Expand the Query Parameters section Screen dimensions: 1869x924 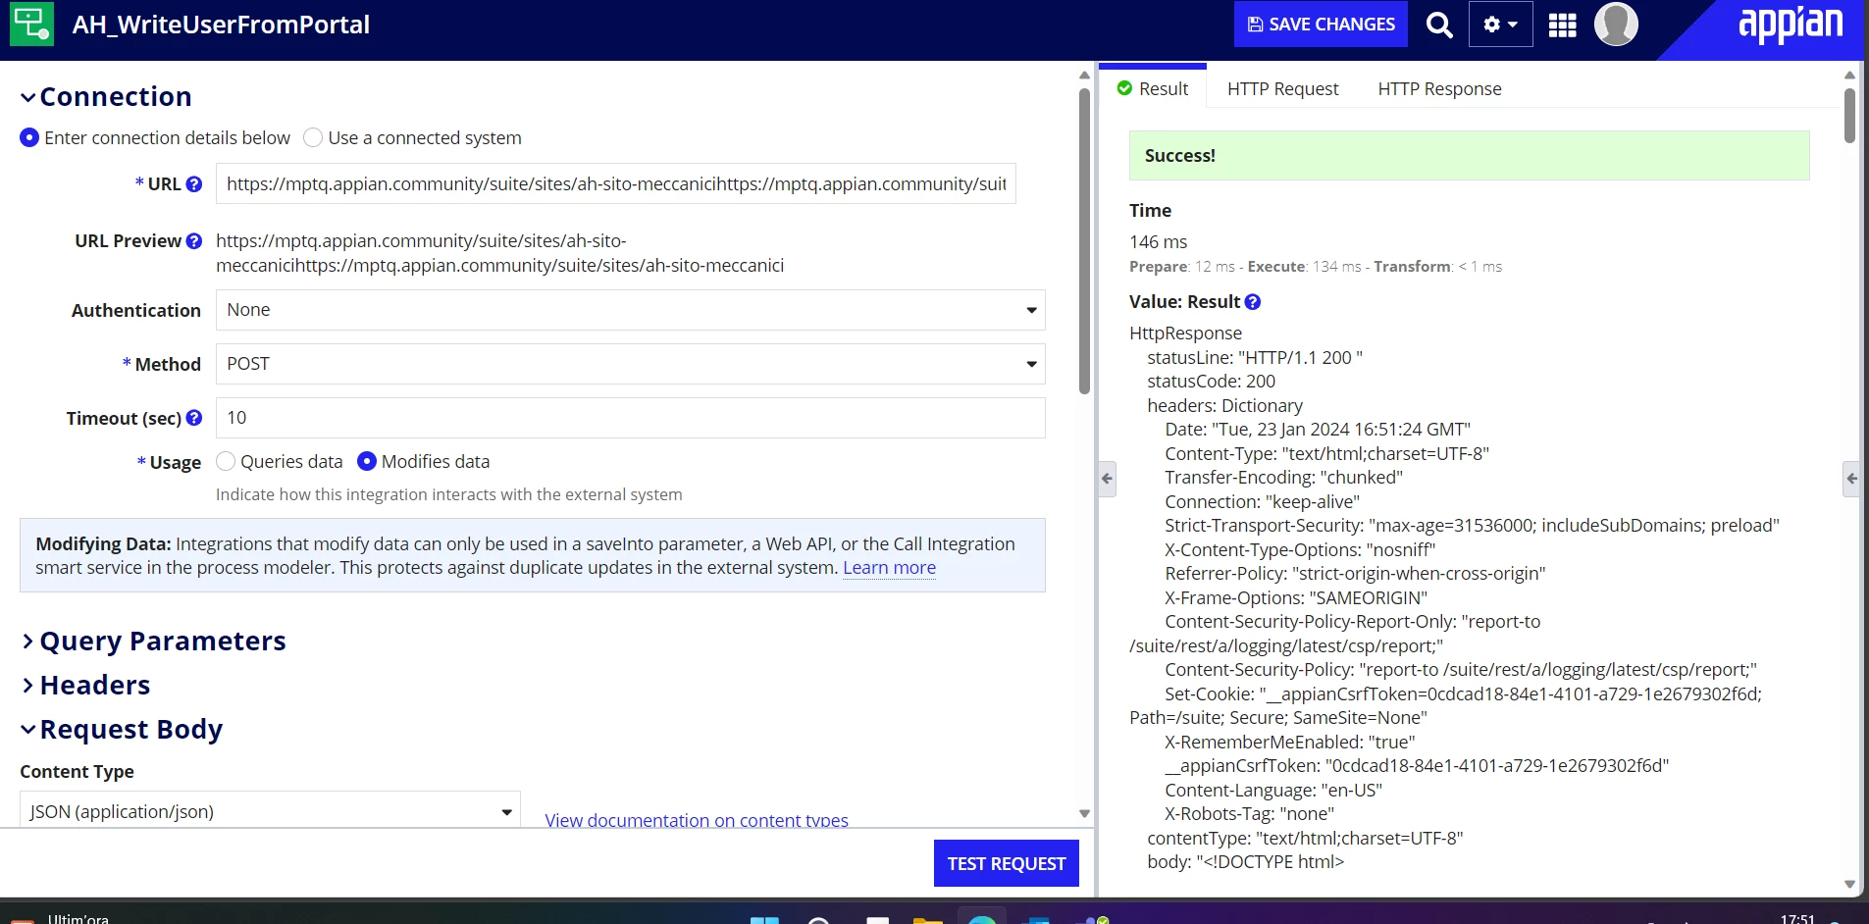click(154, 642)
